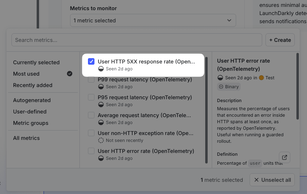Show Currently selected metrics
307x194 pixels.
coord(36,62)
